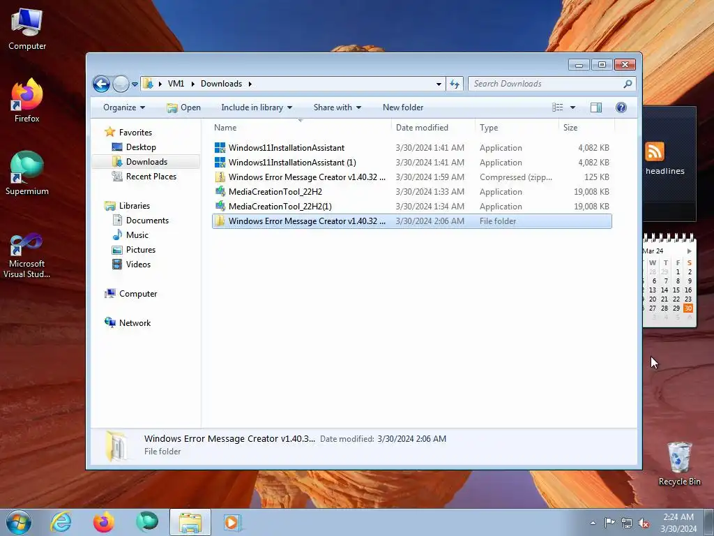Select MediaCreationTool_22H2(1) application icon
714x536 pixels.
(x=220, y=206)
